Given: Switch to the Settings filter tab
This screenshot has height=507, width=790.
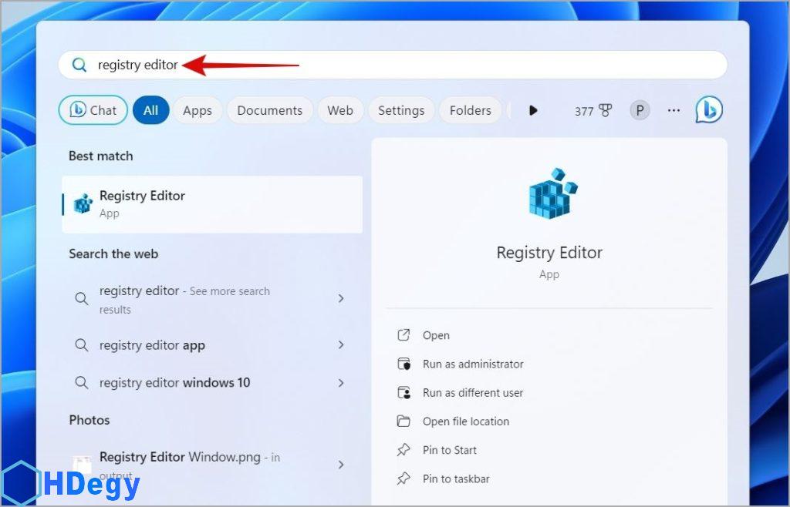Looking at the screenshot, I should point(400,110).
